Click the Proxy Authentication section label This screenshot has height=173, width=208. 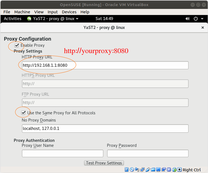tap(34, 140)
